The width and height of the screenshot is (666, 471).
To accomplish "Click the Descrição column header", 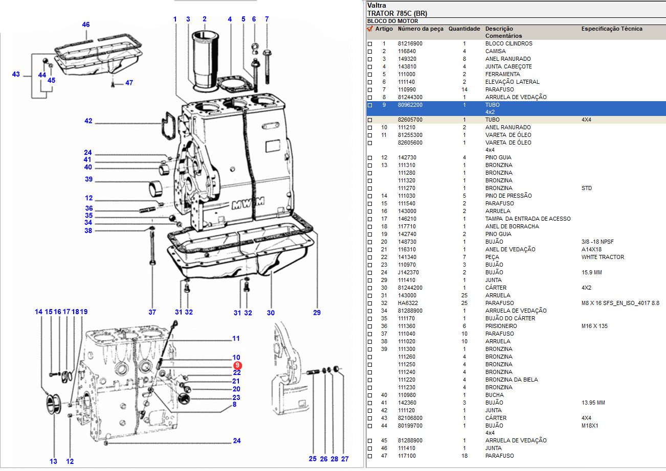I will pos(499,29).
